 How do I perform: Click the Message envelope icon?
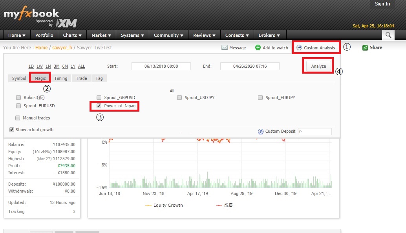225,48
